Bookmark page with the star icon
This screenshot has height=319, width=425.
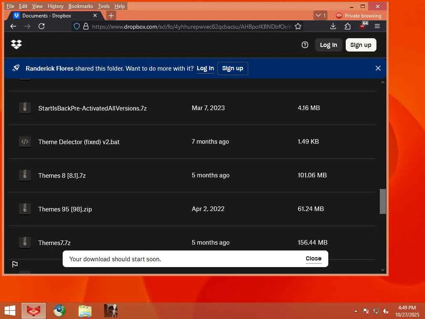298,26
